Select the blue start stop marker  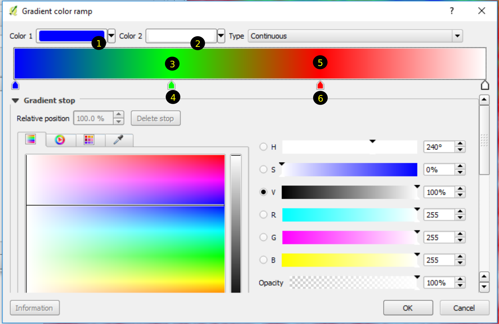coord(15,85)
